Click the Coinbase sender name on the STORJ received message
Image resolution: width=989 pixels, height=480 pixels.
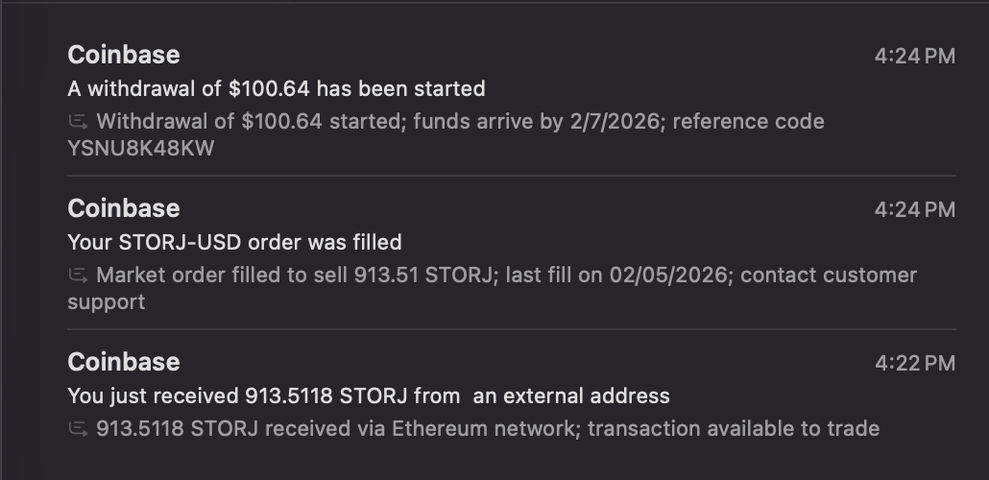(124, 363)
